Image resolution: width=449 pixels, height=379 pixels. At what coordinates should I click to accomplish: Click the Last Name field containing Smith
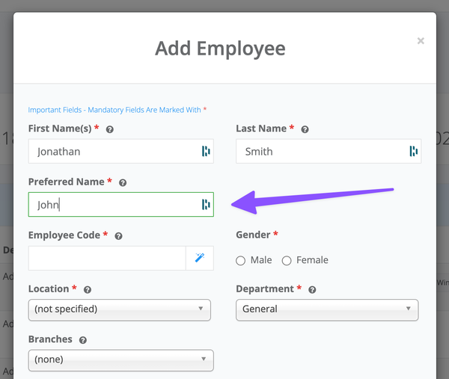pyautogui.click(x=320, y=151)
